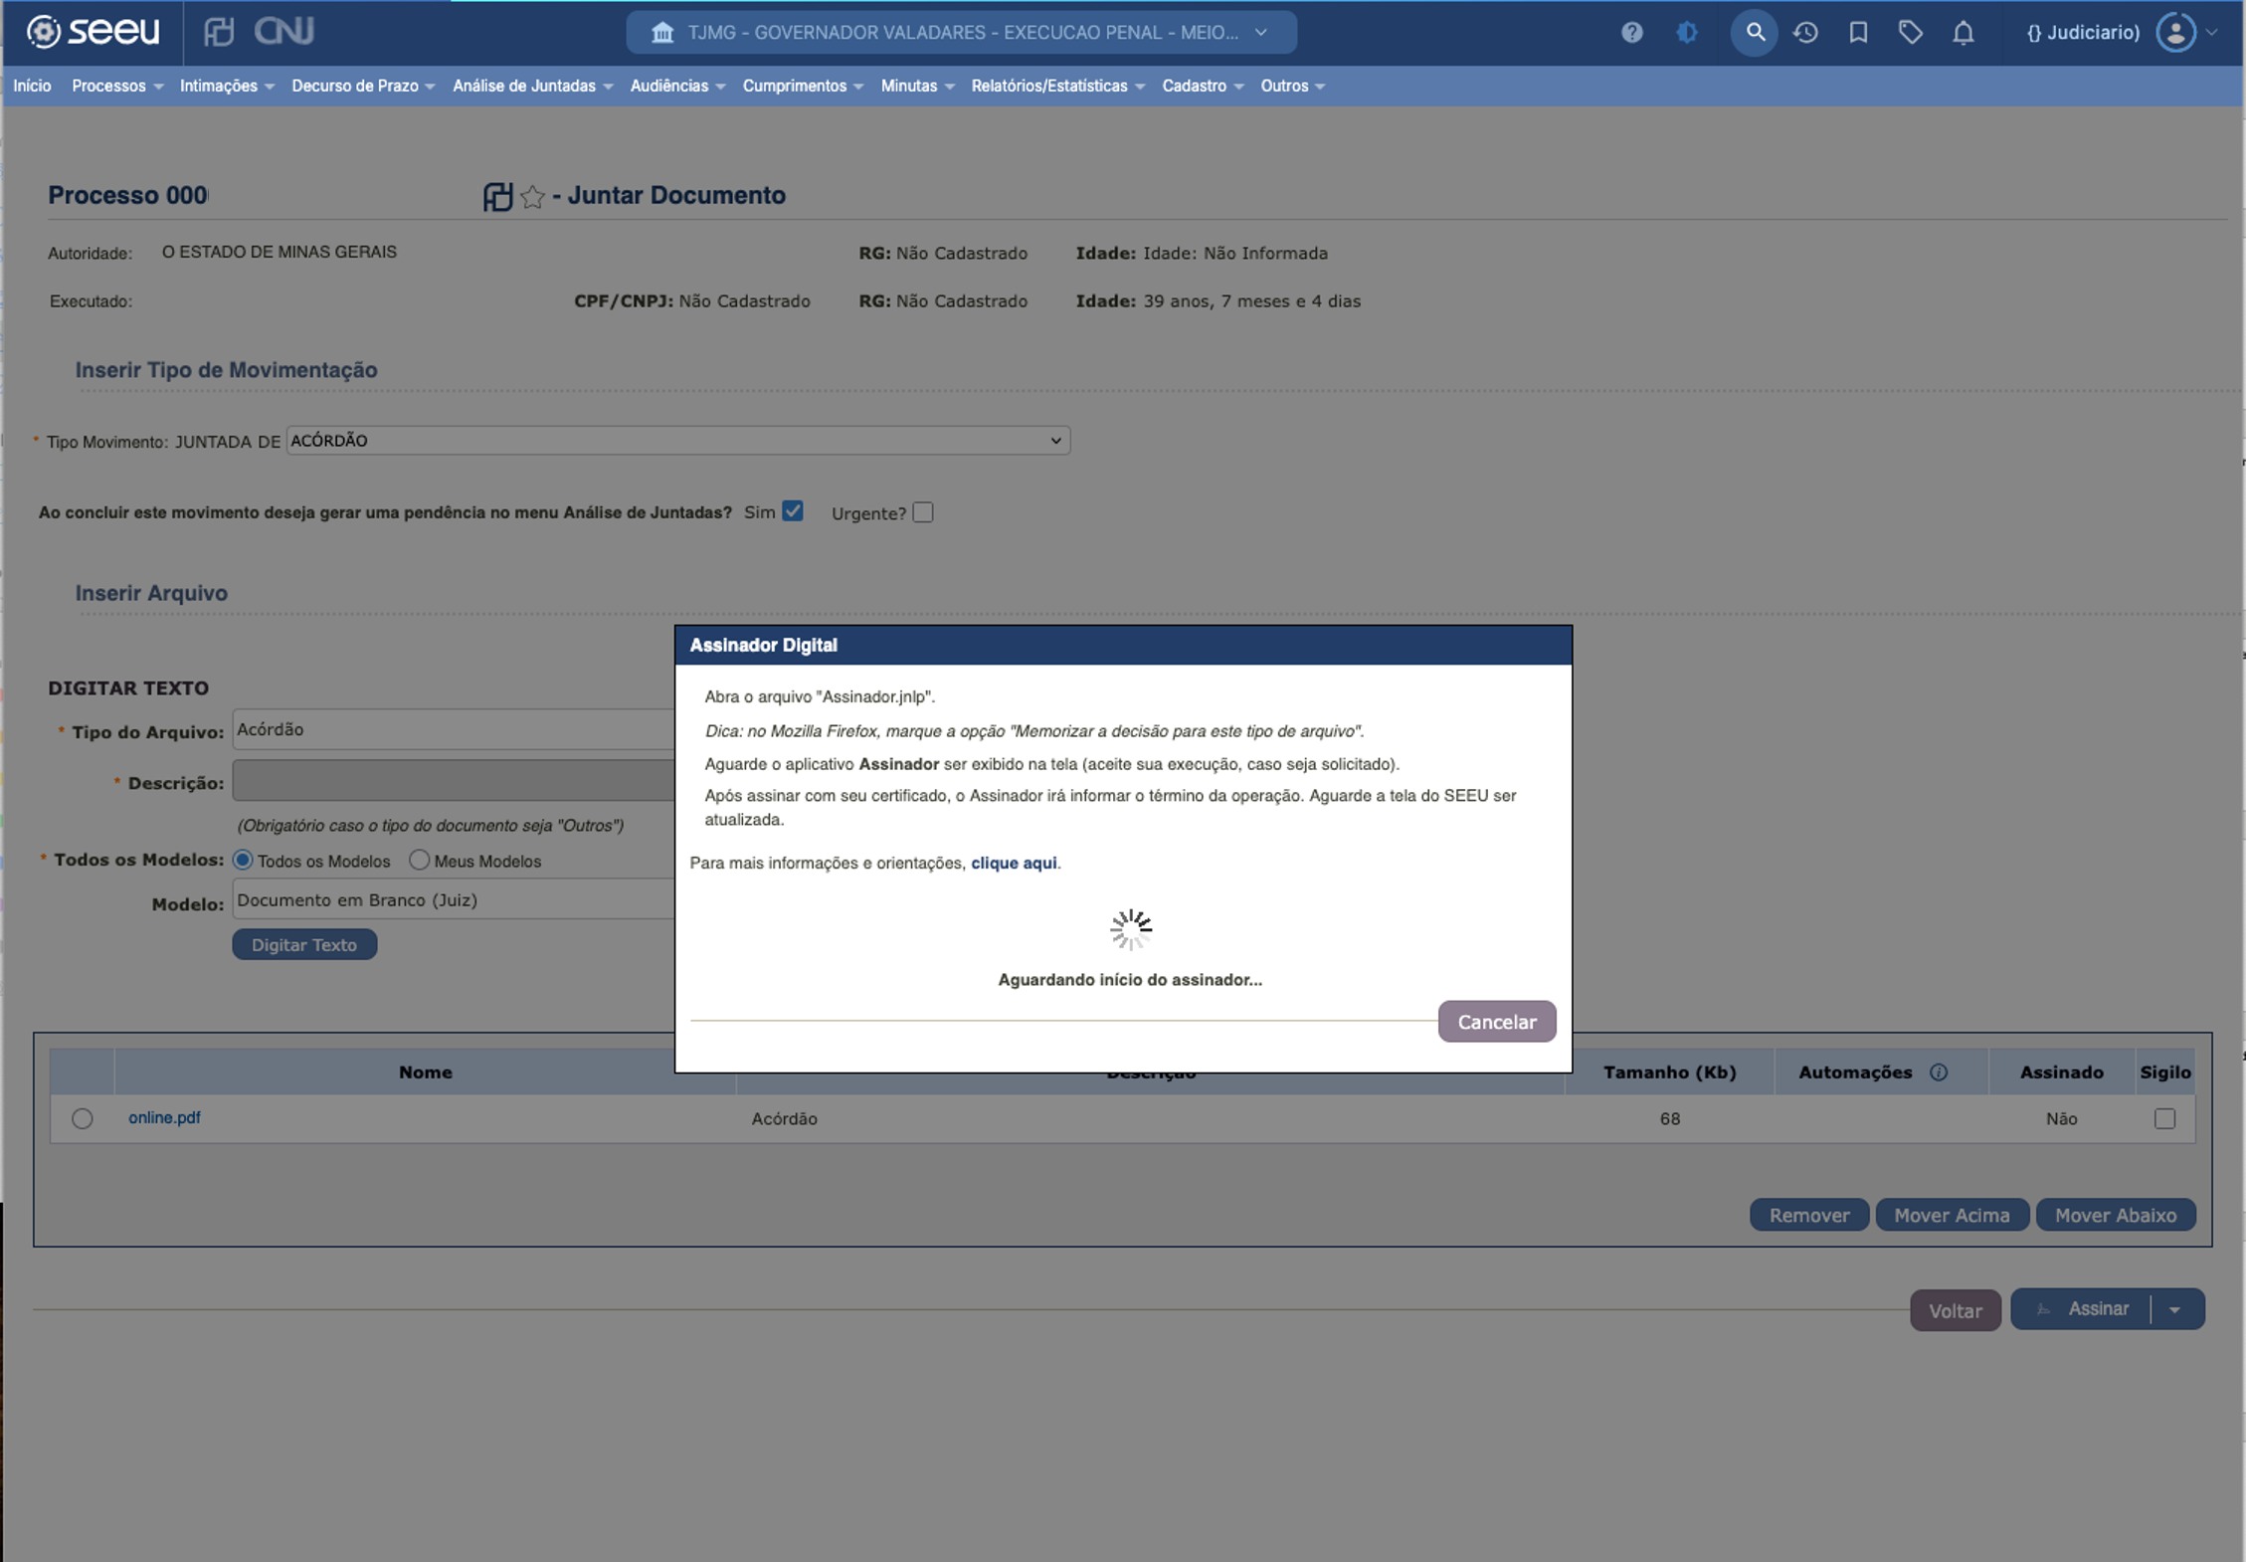This screenshot has height=1562, width=2246.
Task: Open the history icon in the top bar
Action: (1806, 32)
